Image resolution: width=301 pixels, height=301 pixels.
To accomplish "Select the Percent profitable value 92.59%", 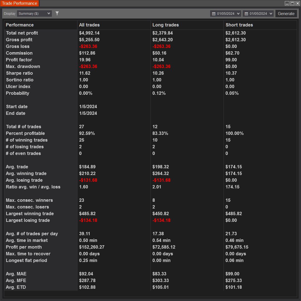I will click(87, 133).
